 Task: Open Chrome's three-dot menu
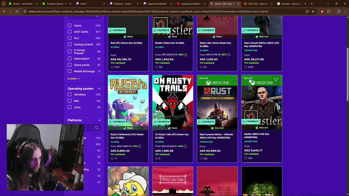click(x=345, y=11)
